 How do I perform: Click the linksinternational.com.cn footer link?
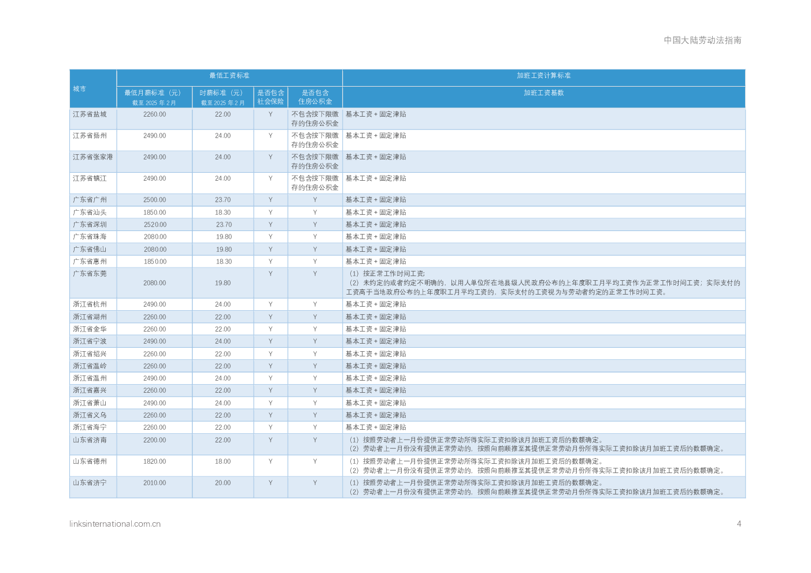point(115,524)
